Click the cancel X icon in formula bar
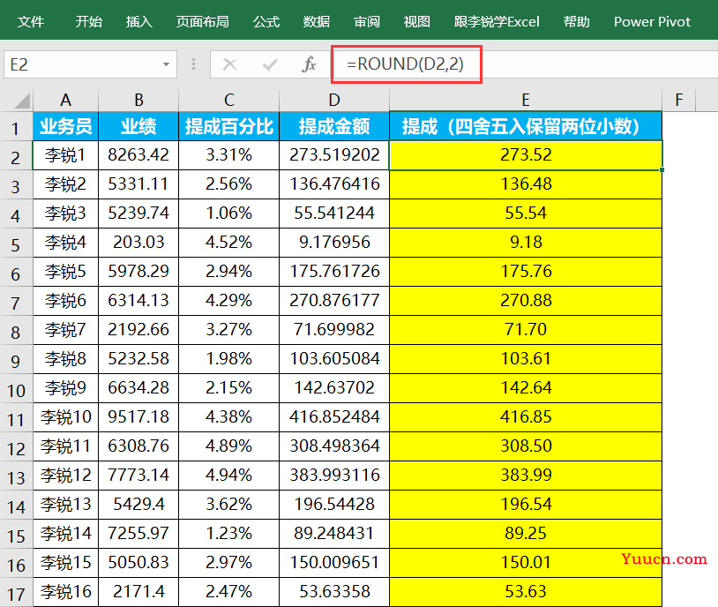Viewport: 718px width, 607px height. (x=230, y=64)
